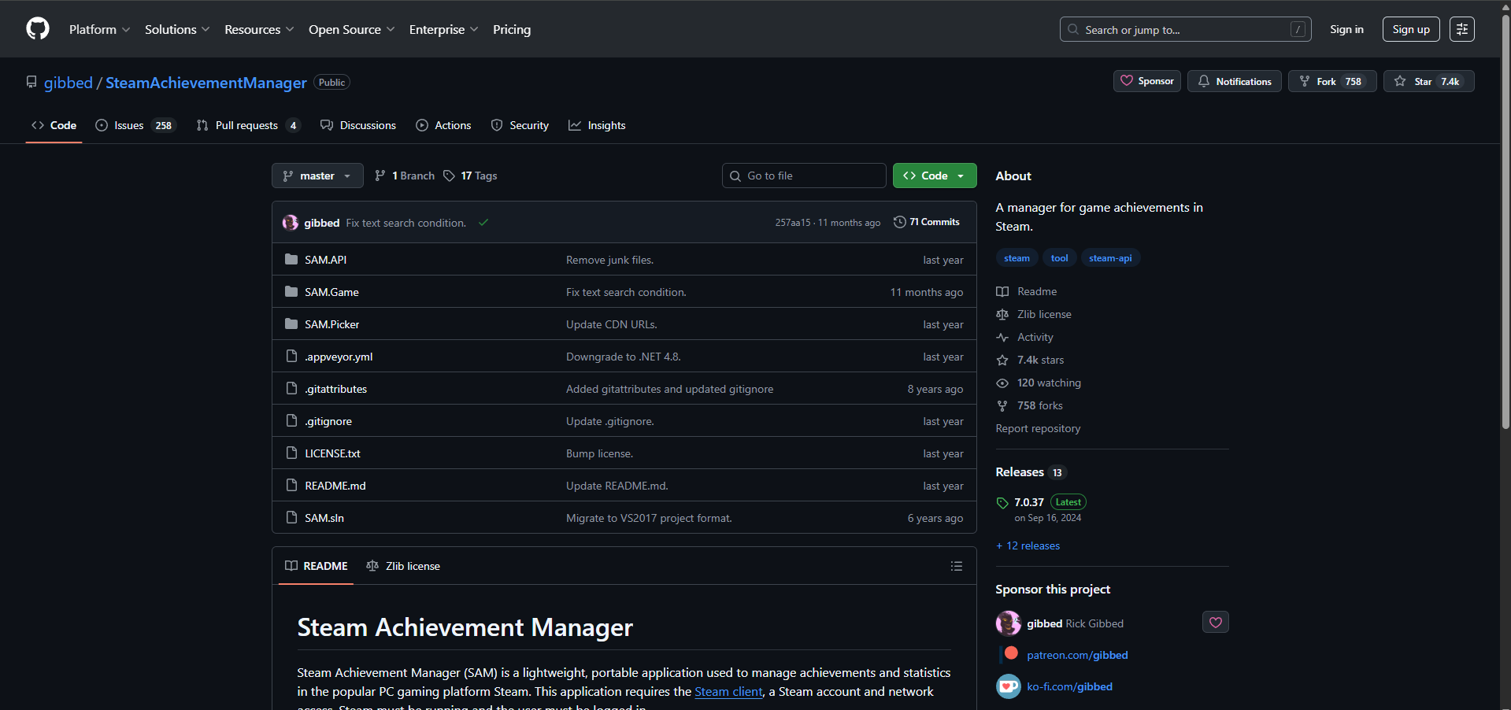Image resolution: width=1511 pixels, height=710 pixels.
Task: Open the SAM.sln file
Action: pos(324,518)
